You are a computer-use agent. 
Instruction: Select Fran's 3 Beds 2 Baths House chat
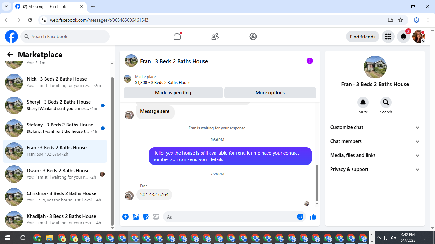click(x=55, y=151)
